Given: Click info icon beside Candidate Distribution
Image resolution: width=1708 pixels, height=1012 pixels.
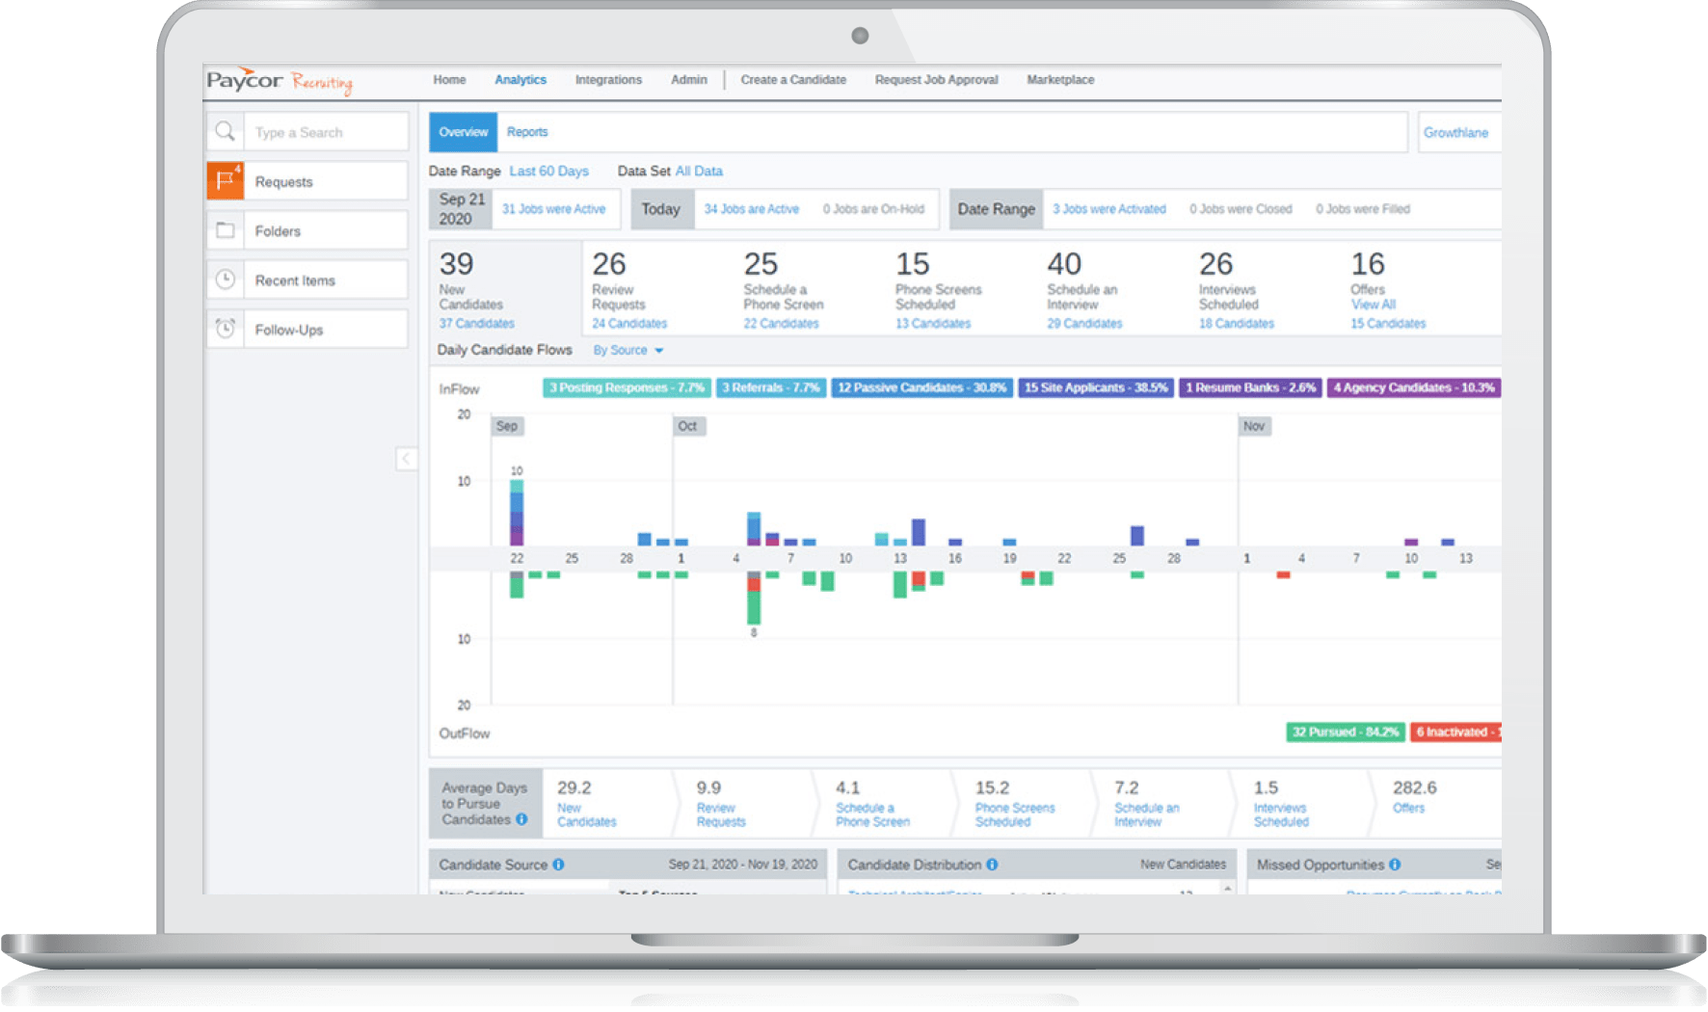Looking at the screenshot, I should coord(992,865).
